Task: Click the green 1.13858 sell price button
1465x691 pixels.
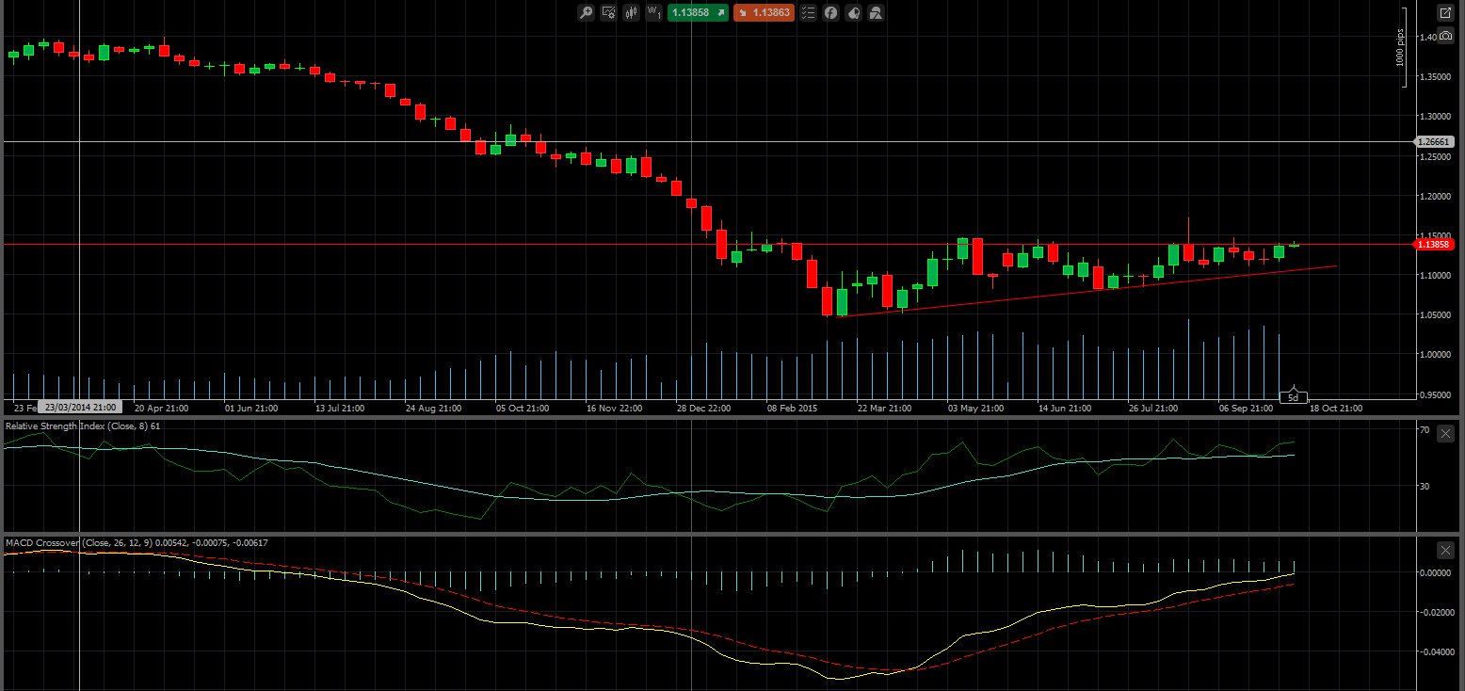Action: coord(698,13)
